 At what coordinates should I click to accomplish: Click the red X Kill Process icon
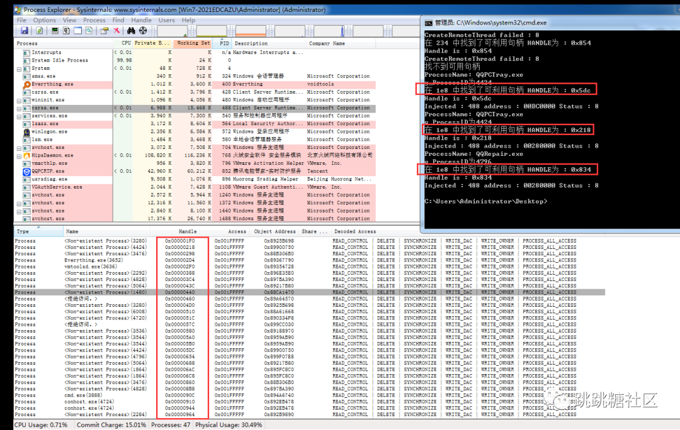click(116, 31)
